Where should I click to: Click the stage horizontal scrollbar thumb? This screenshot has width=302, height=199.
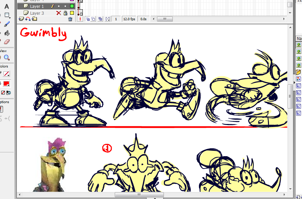point(139,195)
